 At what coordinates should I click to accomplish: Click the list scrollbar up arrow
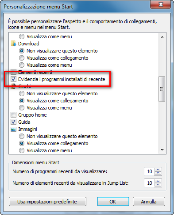click(162, 37)
